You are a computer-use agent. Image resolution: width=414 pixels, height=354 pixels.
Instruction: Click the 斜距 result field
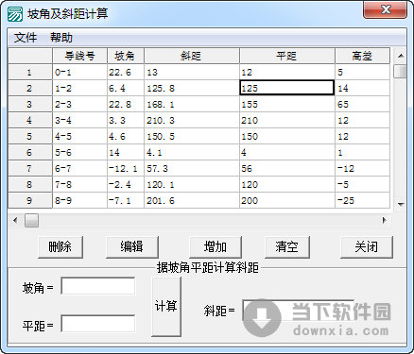click(299, 311)
